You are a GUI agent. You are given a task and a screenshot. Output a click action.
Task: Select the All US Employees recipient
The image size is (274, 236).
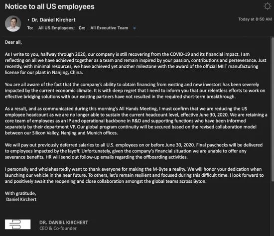click(56, 28)
